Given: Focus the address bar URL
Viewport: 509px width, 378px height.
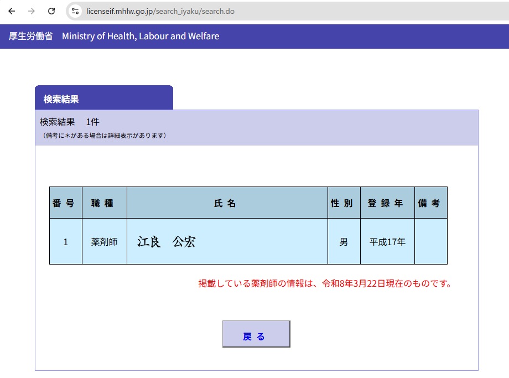Looking at the screenshot, I should pos(160,11).
